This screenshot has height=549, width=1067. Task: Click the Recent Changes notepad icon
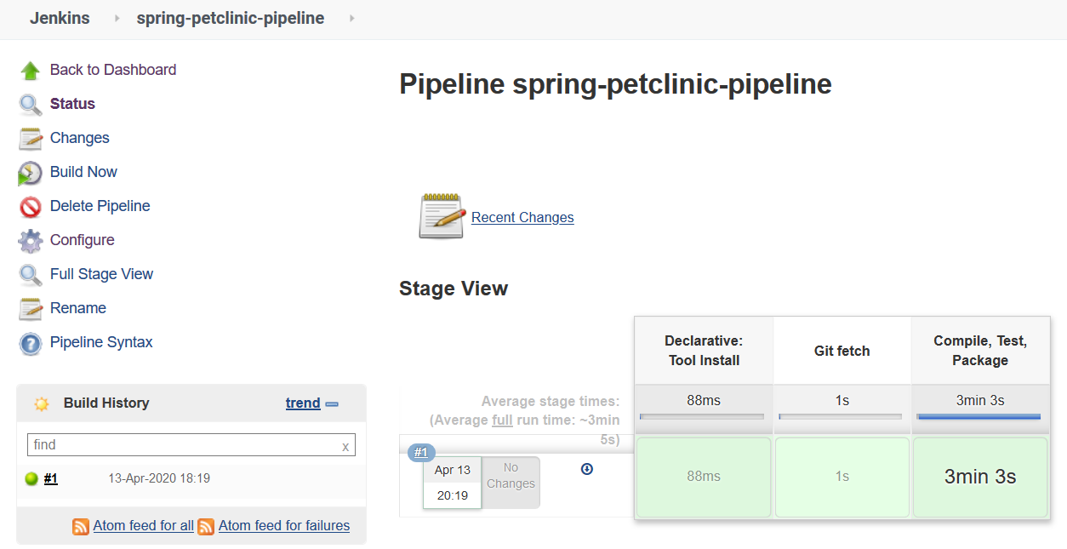point(441,216)
